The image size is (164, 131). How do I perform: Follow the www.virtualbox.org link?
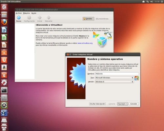tap(85, 43)
